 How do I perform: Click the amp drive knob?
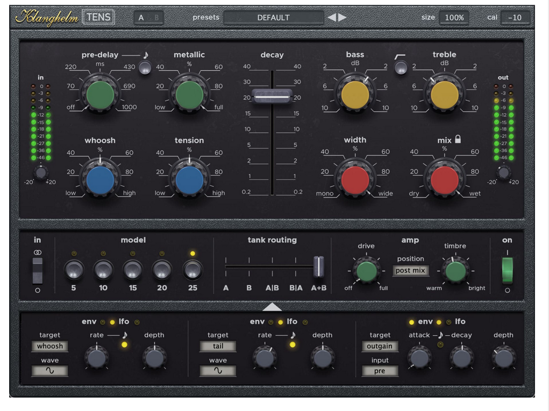[x=367, y=271]
